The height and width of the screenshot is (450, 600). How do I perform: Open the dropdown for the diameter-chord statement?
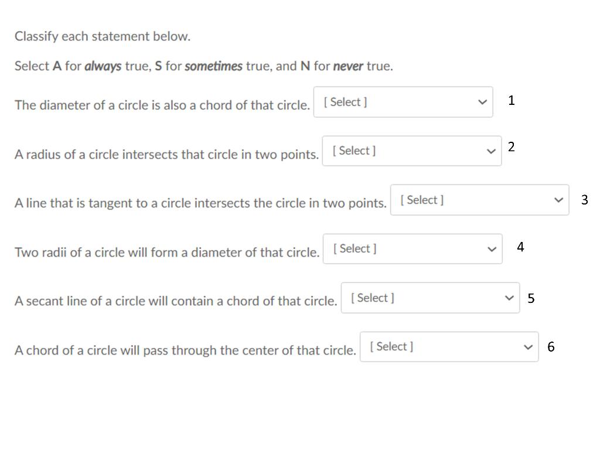[403, 102]
